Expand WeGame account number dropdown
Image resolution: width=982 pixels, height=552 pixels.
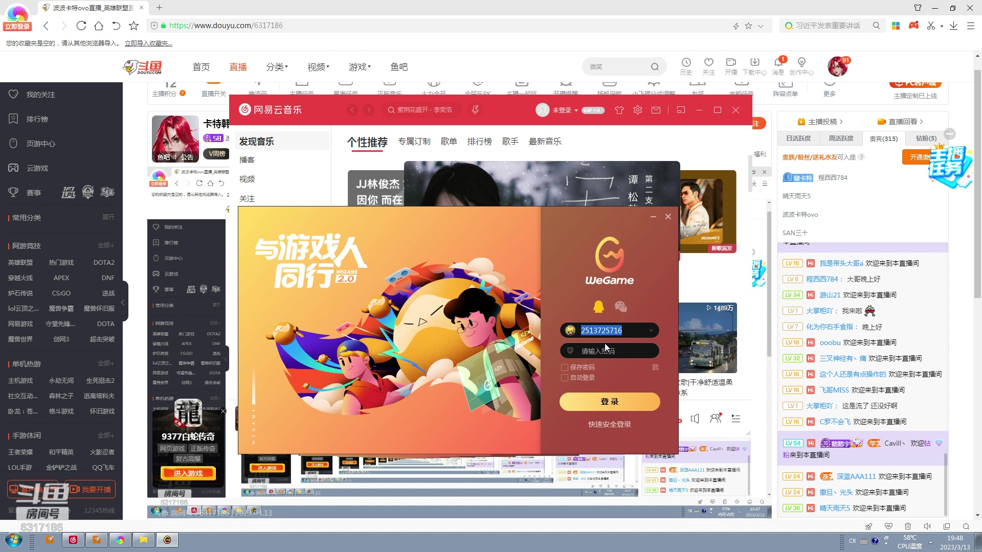pyautogui.click(x=651, y=331)
